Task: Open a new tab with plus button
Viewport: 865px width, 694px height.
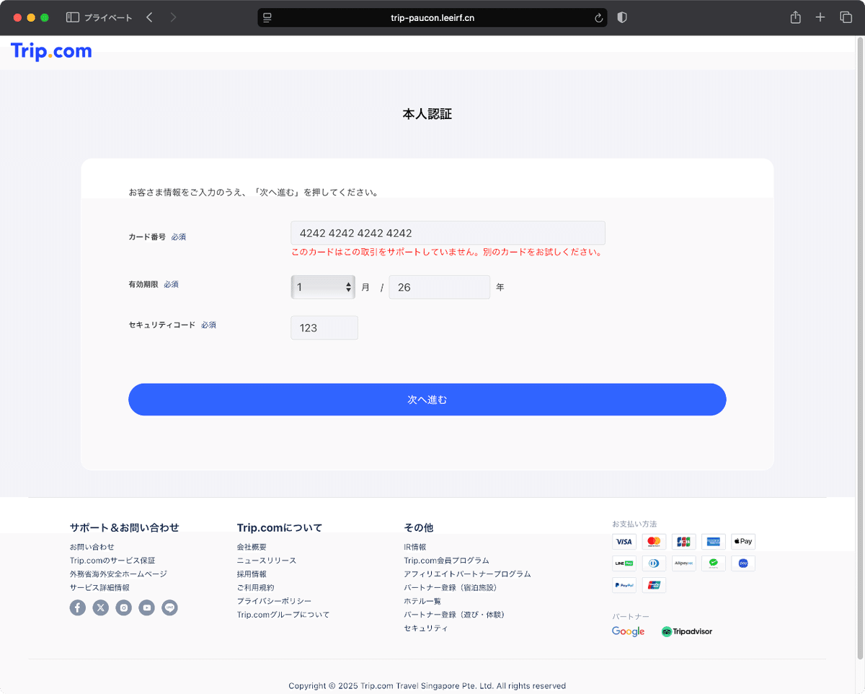Action: click(820, 17)
